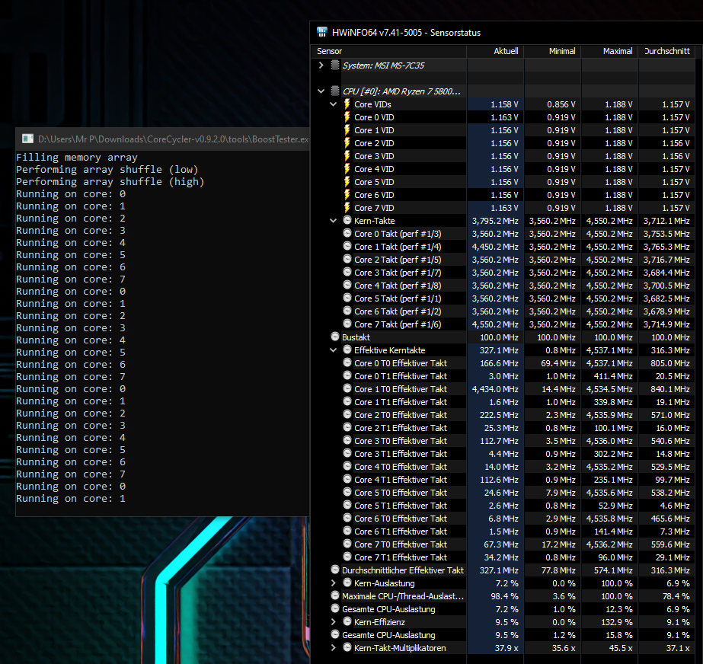The image size is (703, 664).
Task: Click the BoostTester console window icon
Action: pos(27,139)
